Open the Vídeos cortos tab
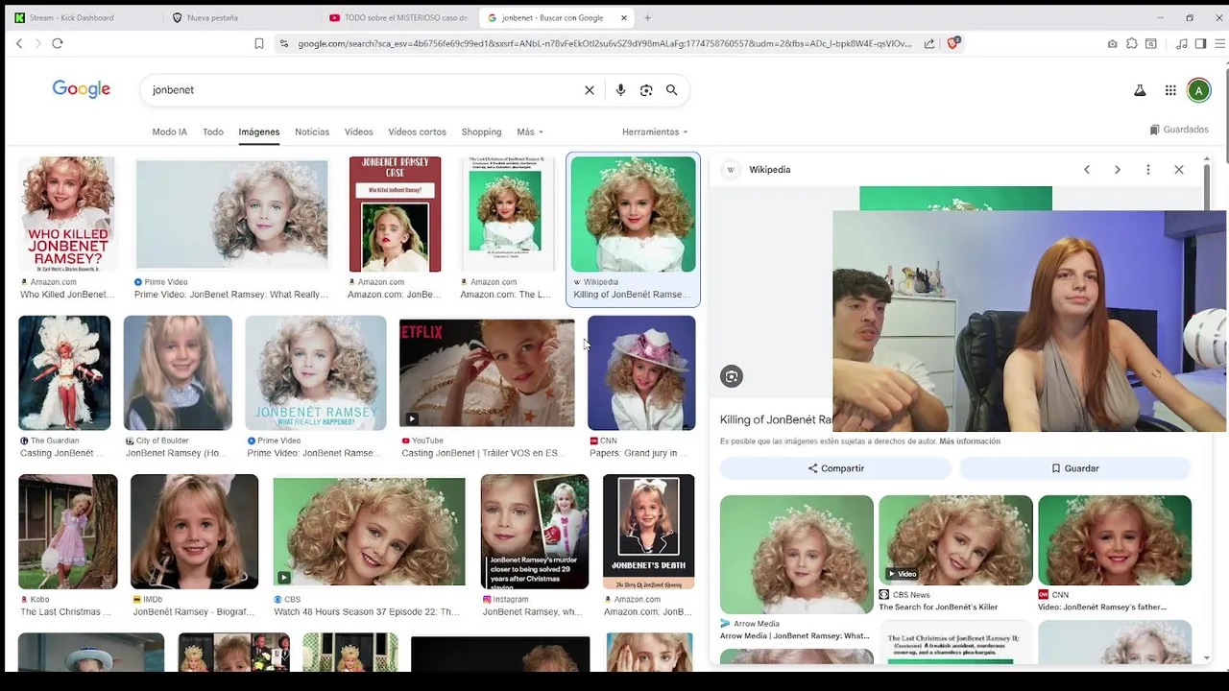 tap(417, 131)
